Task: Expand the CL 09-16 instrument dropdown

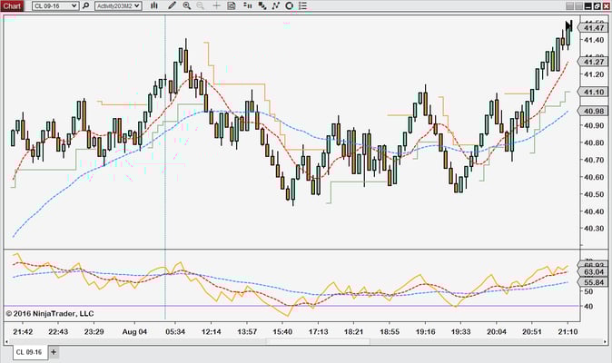Action: pos(74,5)
